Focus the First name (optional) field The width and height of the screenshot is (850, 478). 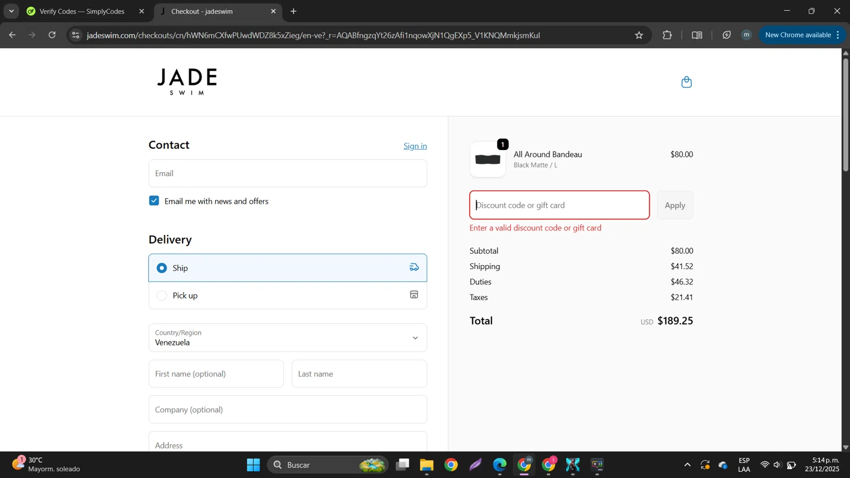(216, 374)
